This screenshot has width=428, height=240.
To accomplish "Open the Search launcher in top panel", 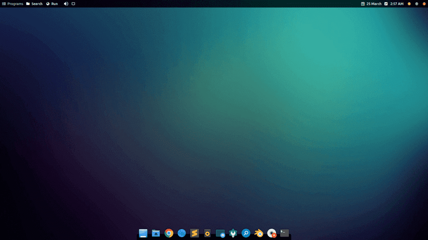I will point(34,4).
